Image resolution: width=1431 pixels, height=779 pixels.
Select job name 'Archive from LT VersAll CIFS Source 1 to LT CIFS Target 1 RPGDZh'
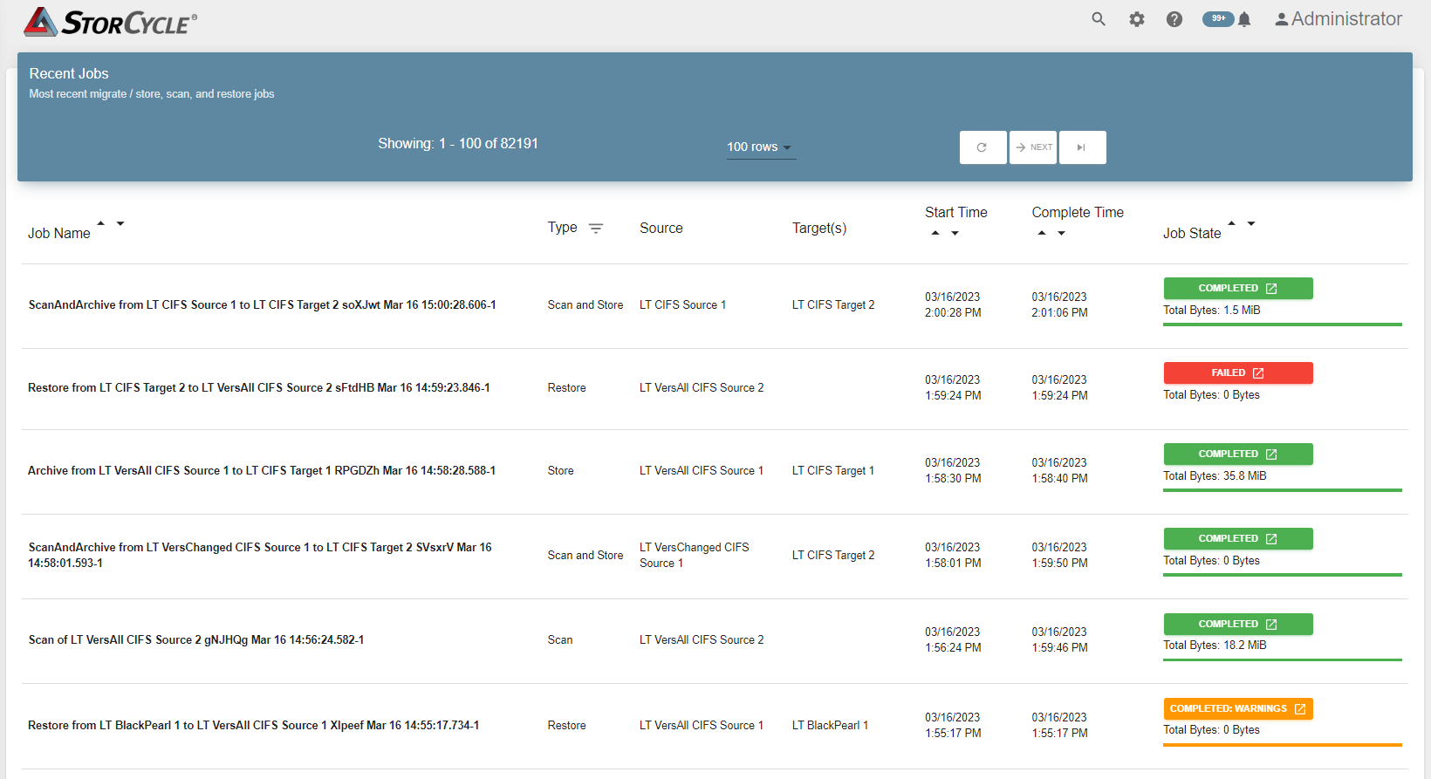262,470
